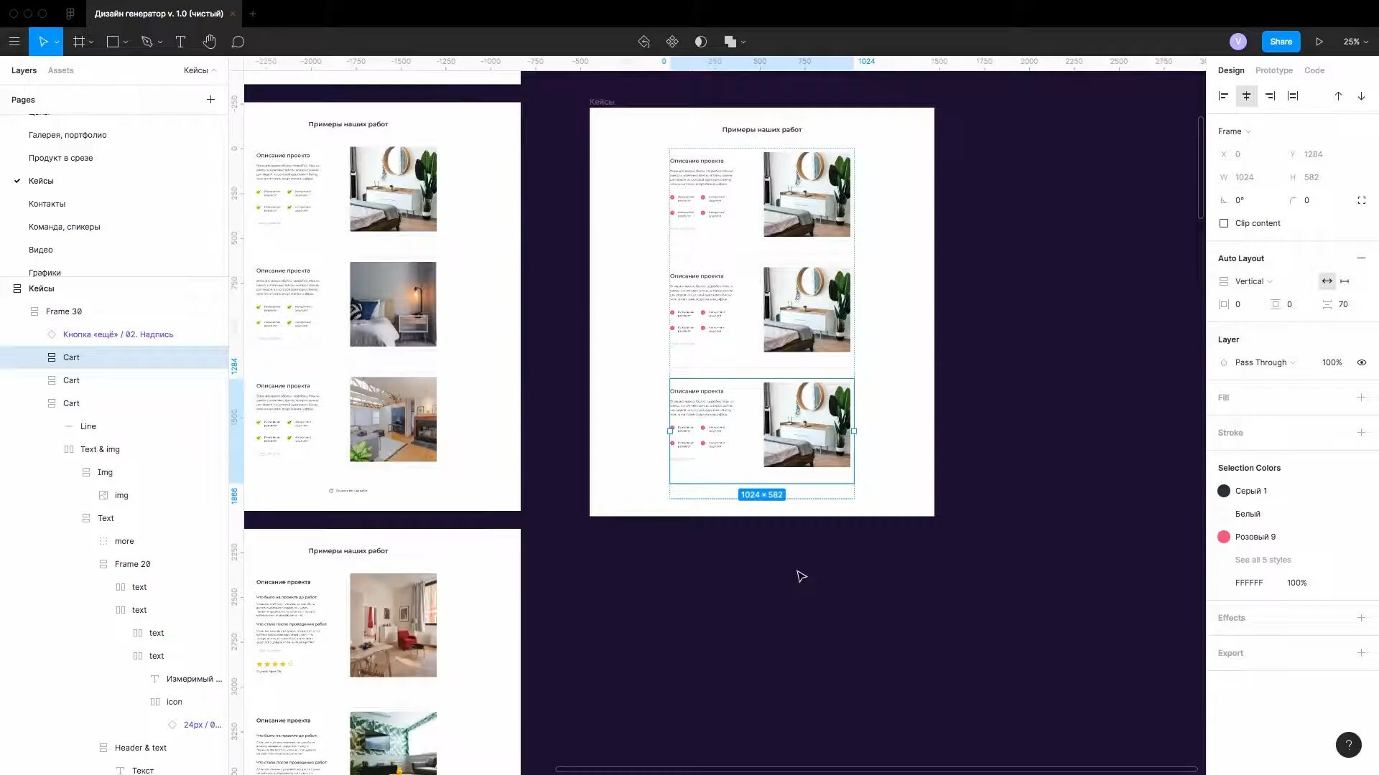Switch to the Prototype tab
This screenshot has width=1379, height=775.
point(1274,70)
